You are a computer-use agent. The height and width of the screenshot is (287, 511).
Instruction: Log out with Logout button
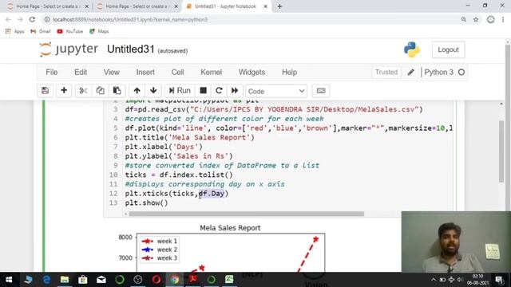448,49
